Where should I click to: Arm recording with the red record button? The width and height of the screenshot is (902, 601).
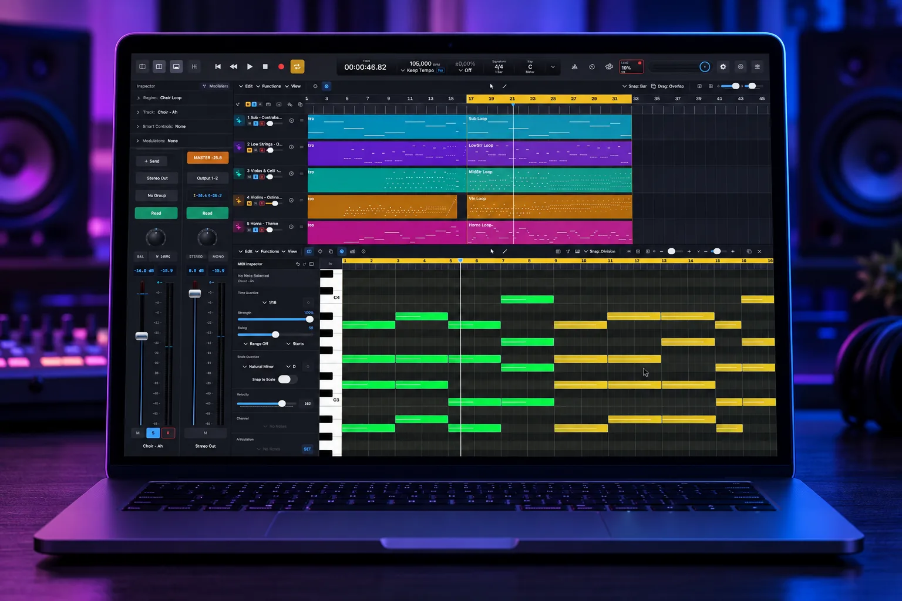pyautogui.click(x=281, y=67)
